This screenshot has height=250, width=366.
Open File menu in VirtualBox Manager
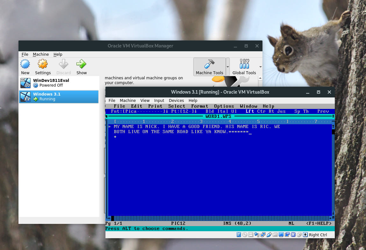(x=25, y=54)
